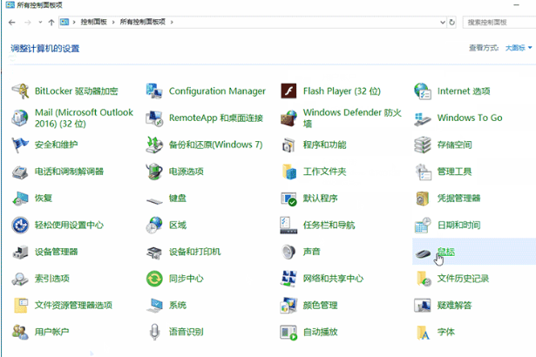Click the Windows To Go icon
Image resolution: width=536 pixels, height=357 pixels.
pos(423,118)
